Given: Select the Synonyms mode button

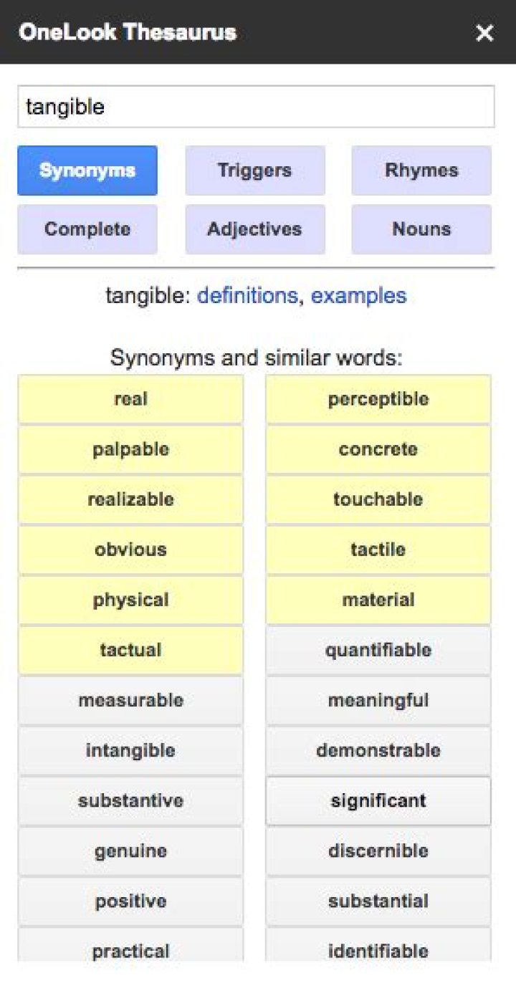Looking at the screenshot, I should pyautogui.click(x=87, y=171).
